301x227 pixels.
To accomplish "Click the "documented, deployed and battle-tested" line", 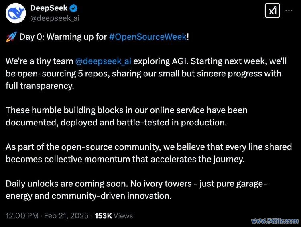I will (116, 123).
